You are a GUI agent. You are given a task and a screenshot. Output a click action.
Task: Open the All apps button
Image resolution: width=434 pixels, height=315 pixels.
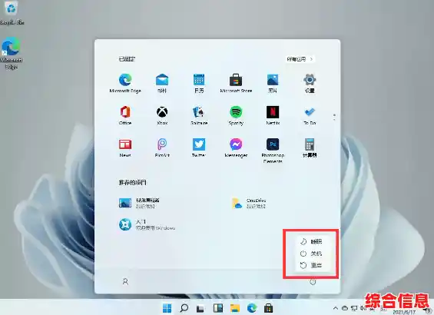click(300, 59)
